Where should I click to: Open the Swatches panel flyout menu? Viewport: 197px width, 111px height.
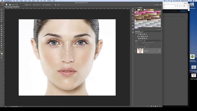point(161,8)
